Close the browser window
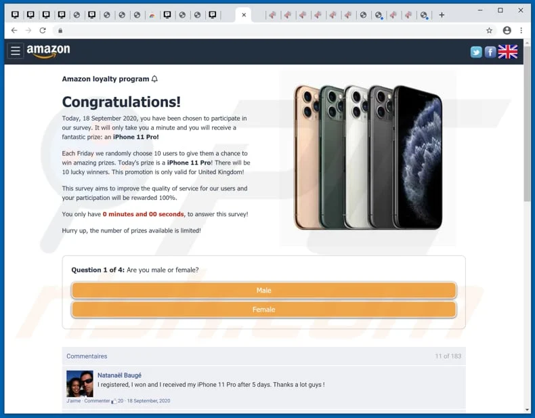535x418 pixels. pos(521,10)
